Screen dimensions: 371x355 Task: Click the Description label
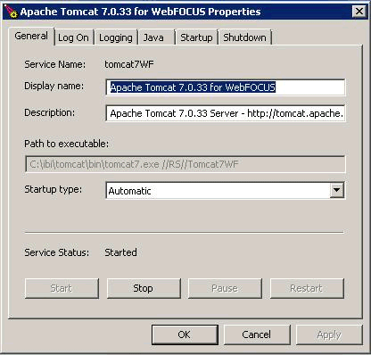50,112
